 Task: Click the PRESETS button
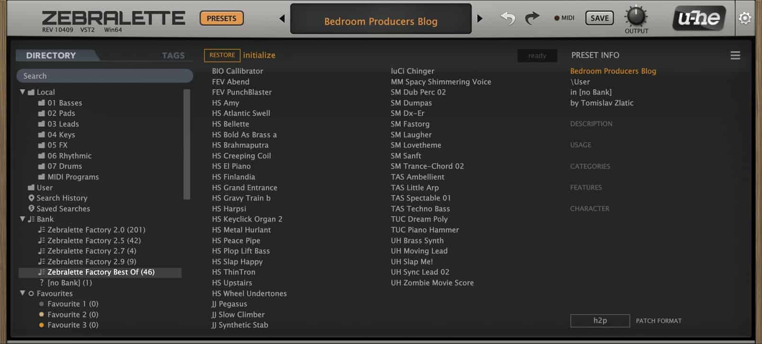tap(222, 18)
